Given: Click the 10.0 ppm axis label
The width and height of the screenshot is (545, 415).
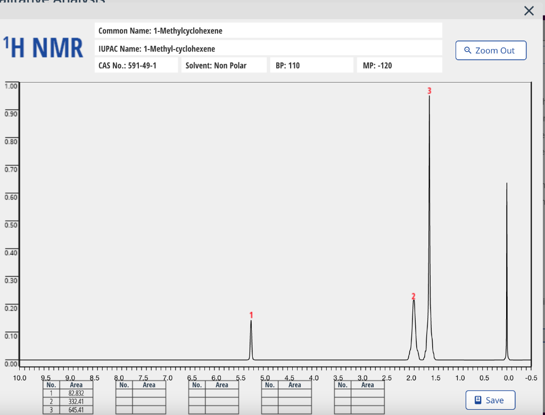Looking at the screenshot, I should coord(20,378).
